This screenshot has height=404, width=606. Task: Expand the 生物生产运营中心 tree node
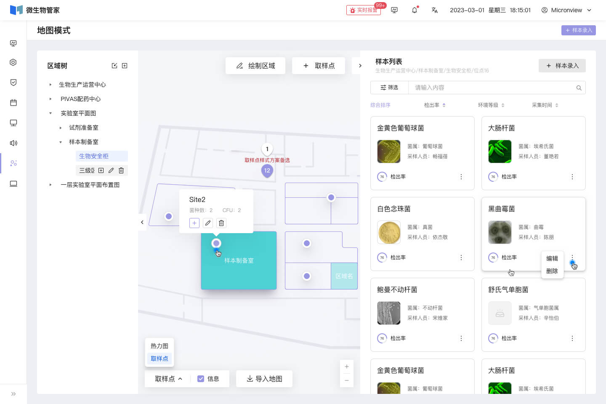[x=50, y=85]
